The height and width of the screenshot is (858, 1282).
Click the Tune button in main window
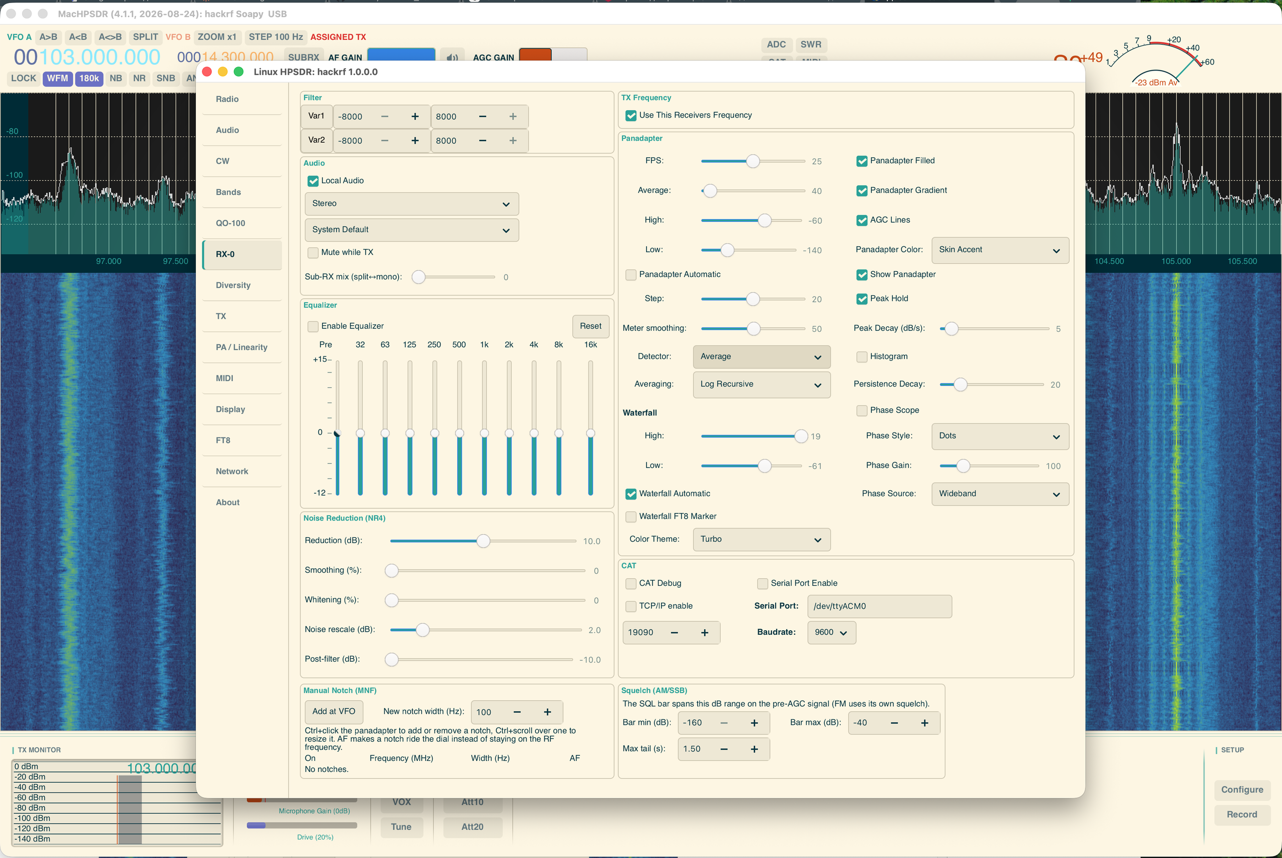401,827
